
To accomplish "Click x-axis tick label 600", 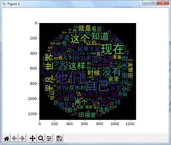I will pos(84,124).
